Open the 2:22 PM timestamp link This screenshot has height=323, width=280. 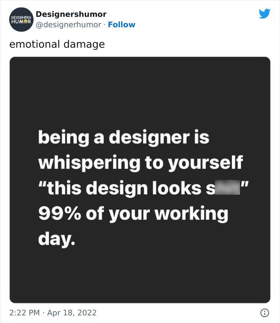point(24,312)
